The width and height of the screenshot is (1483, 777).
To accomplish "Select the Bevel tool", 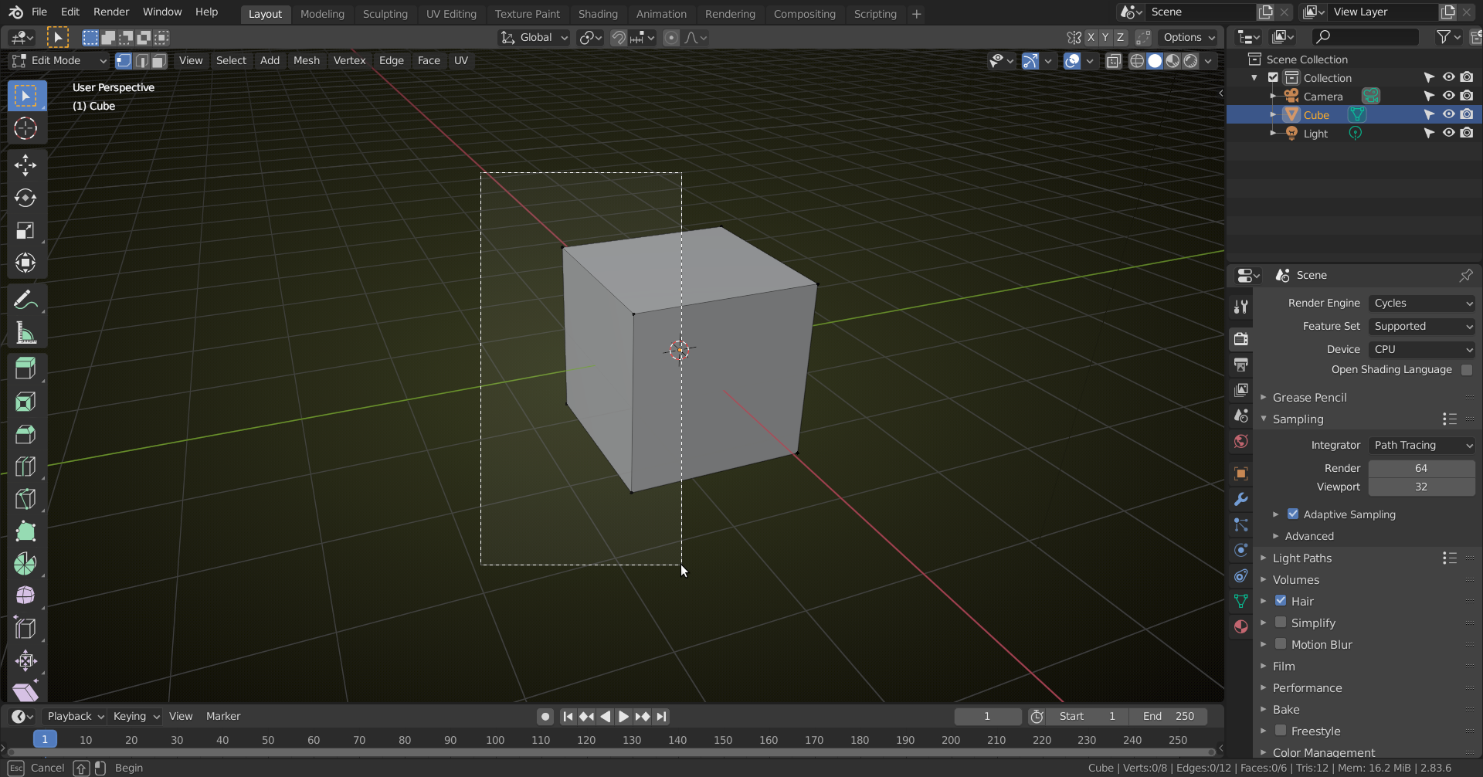I will pos(25,434).
